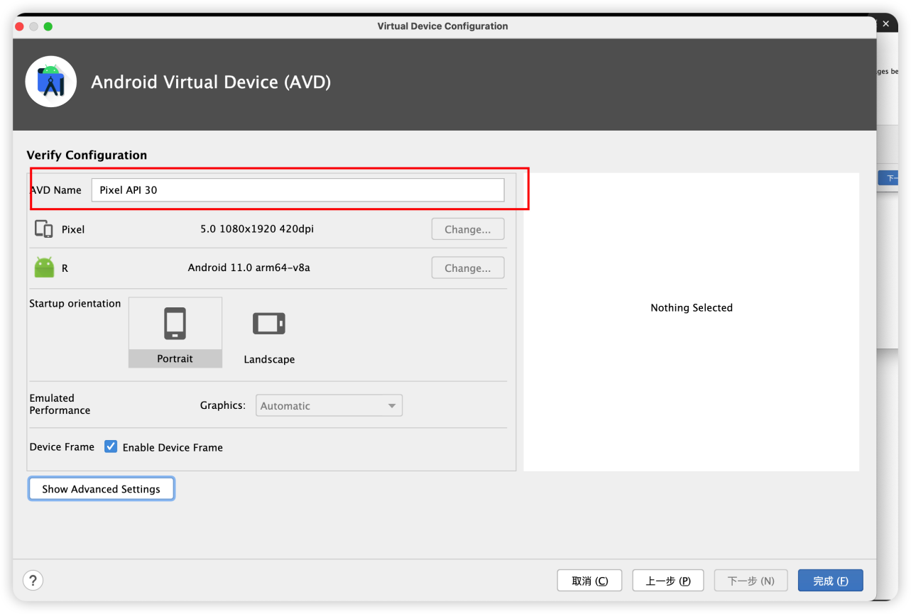The width and height of the screenshot is (911, 614).
Task: Open Show Advanced Settings
Action: 102,488
